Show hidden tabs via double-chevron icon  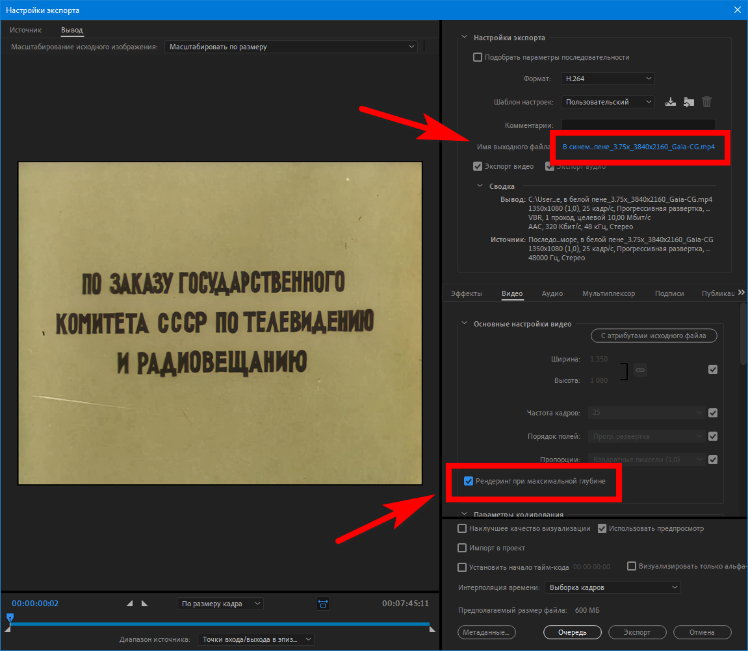[x=742, y=293]
